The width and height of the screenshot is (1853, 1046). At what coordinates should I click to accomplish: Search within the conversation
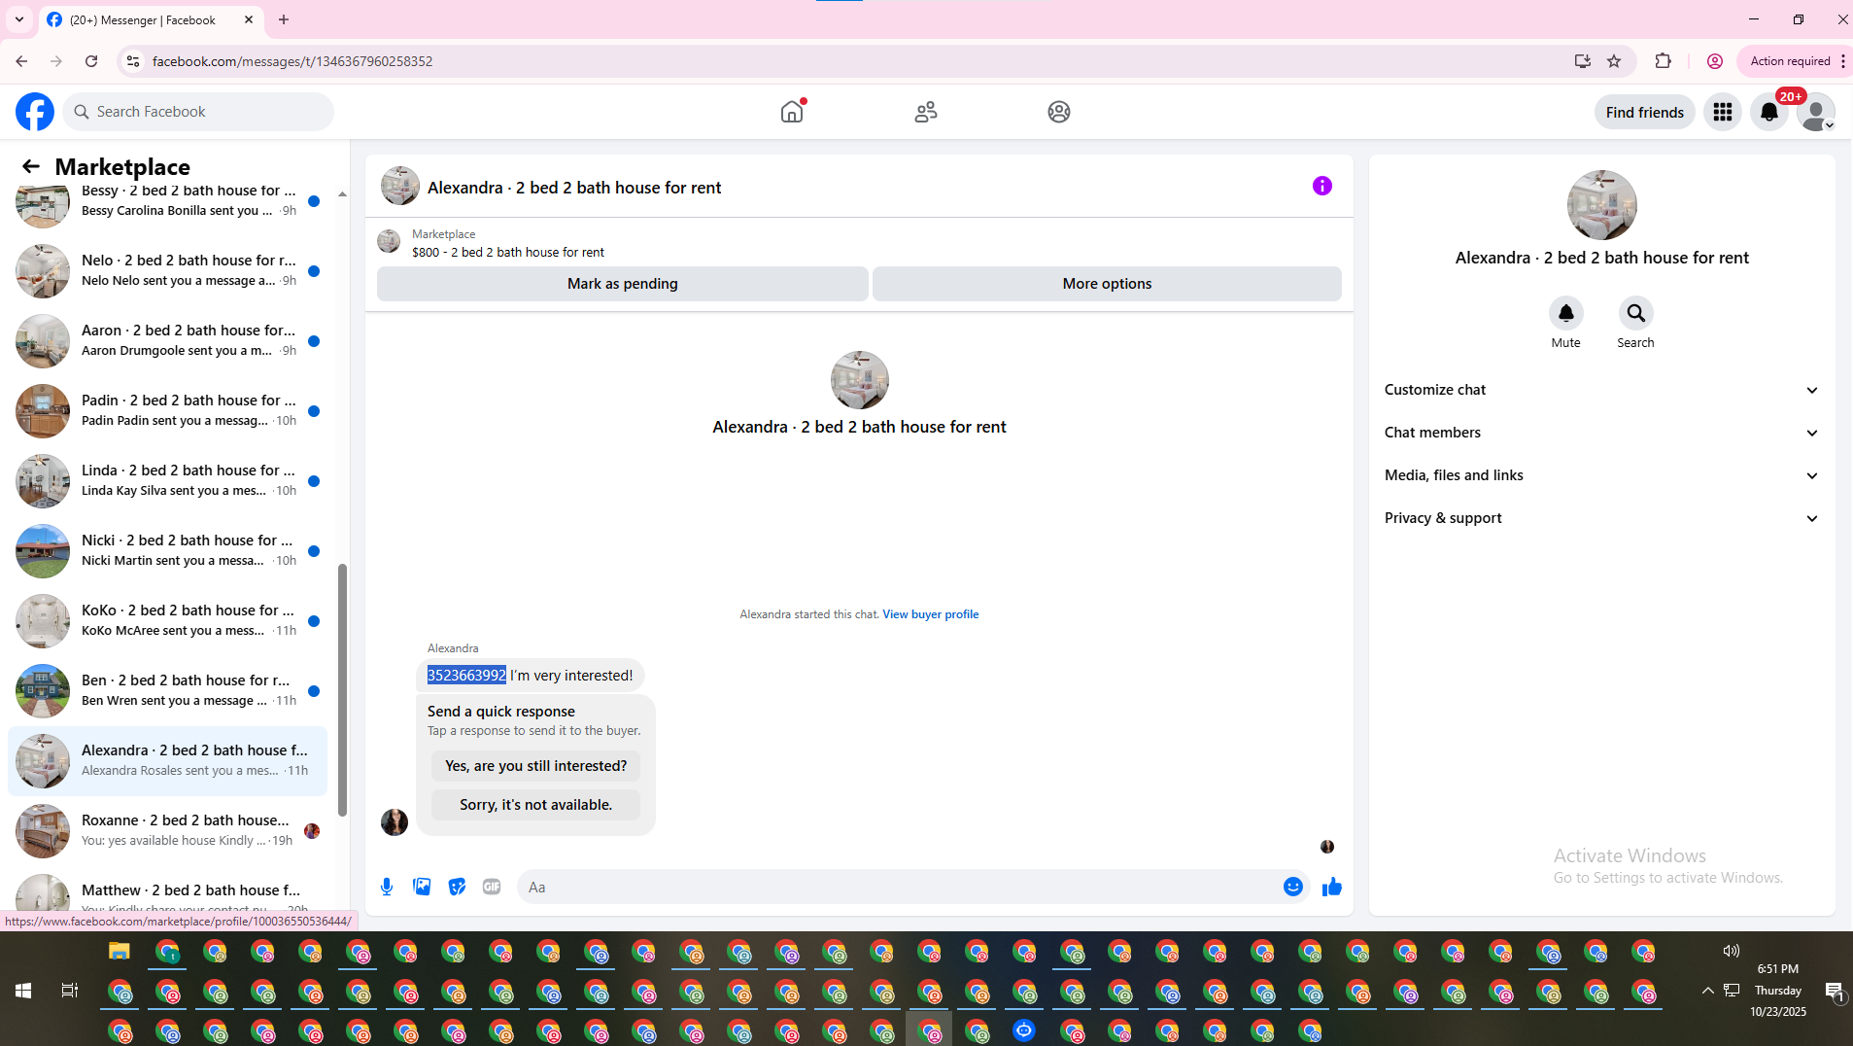1635,313
